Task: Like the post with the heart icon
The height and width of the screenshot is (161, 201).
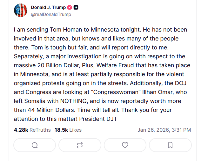Action: click(125, 145)
